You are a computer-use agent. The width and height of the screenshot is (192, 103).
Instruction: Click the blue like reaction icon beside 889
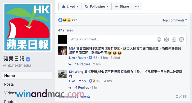tap(60, 20)
